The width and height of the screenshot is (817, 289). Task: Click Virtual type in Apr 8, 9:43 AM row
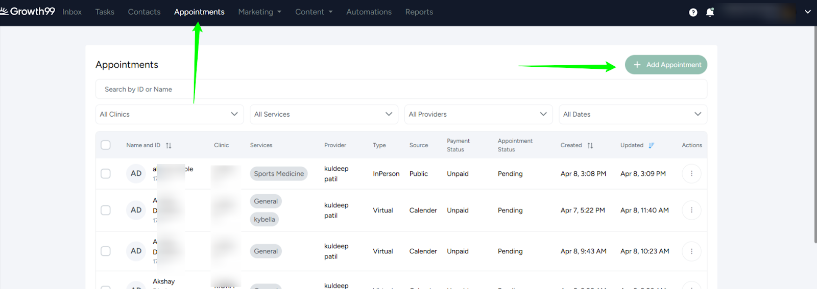383,251
